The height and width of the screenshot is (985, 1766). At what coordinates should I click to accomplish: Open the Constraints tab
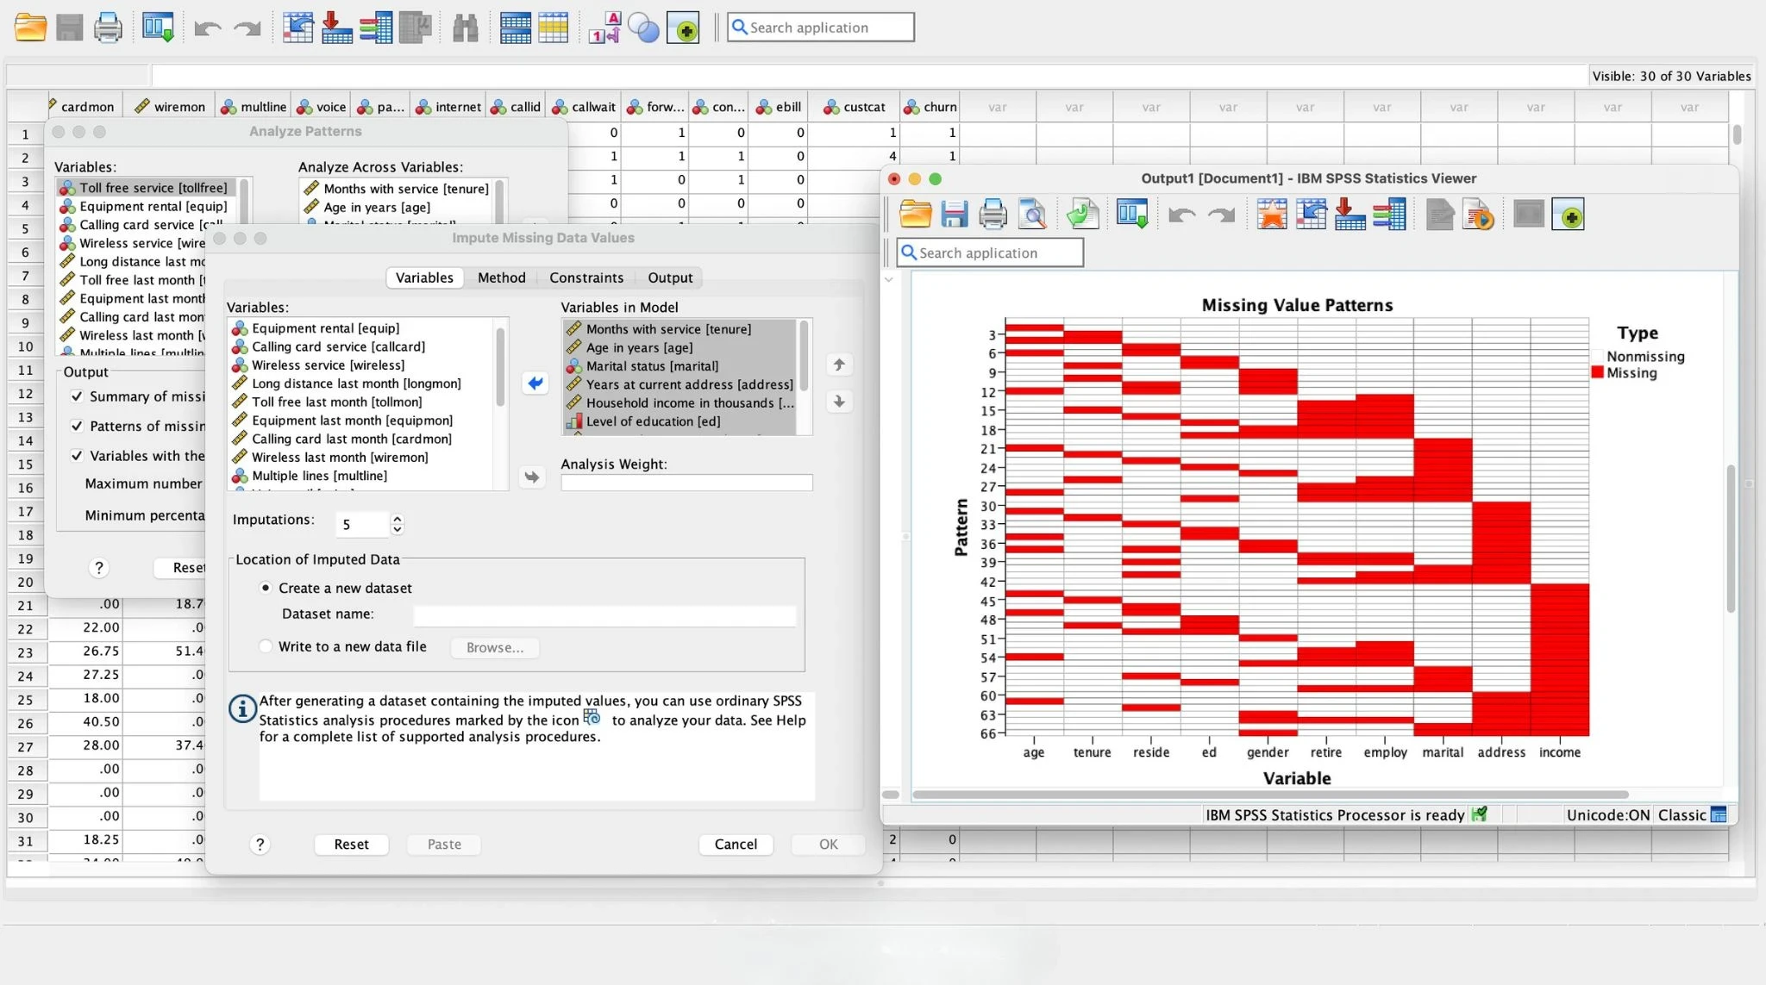point(586,277)
